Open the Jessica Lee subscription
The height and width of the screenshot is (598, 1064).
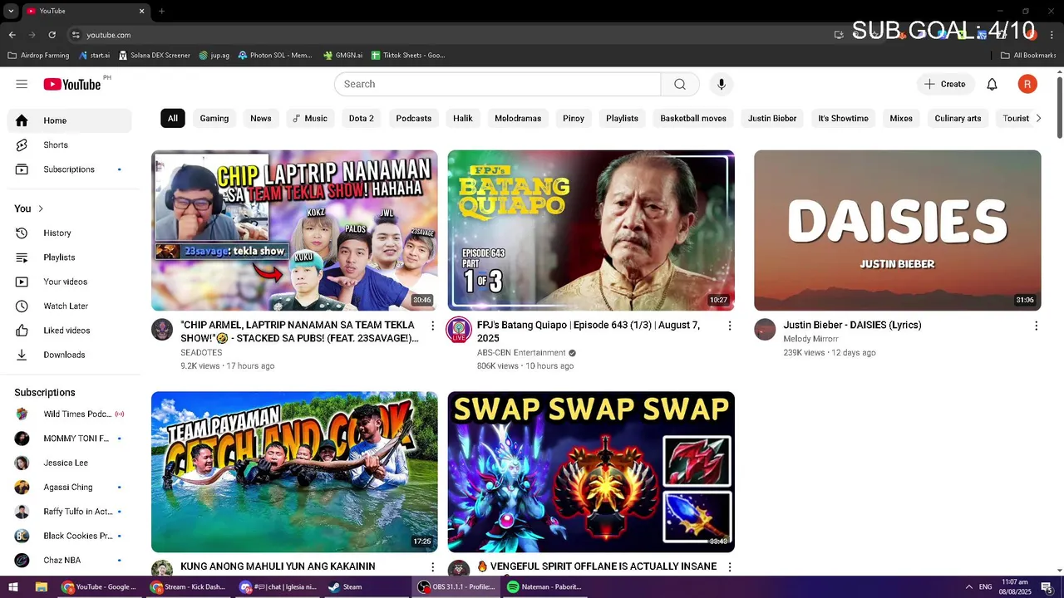pyautogui.click(x=70, y=463)
